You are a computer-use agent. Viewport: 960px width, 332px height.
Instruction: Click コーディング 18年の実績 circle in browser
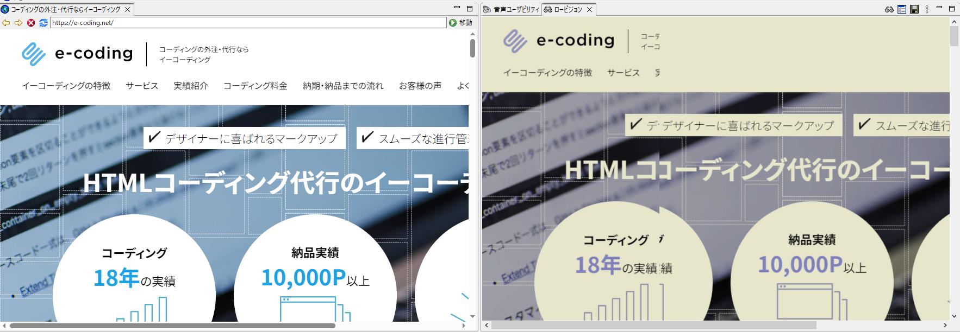(134, 268)
